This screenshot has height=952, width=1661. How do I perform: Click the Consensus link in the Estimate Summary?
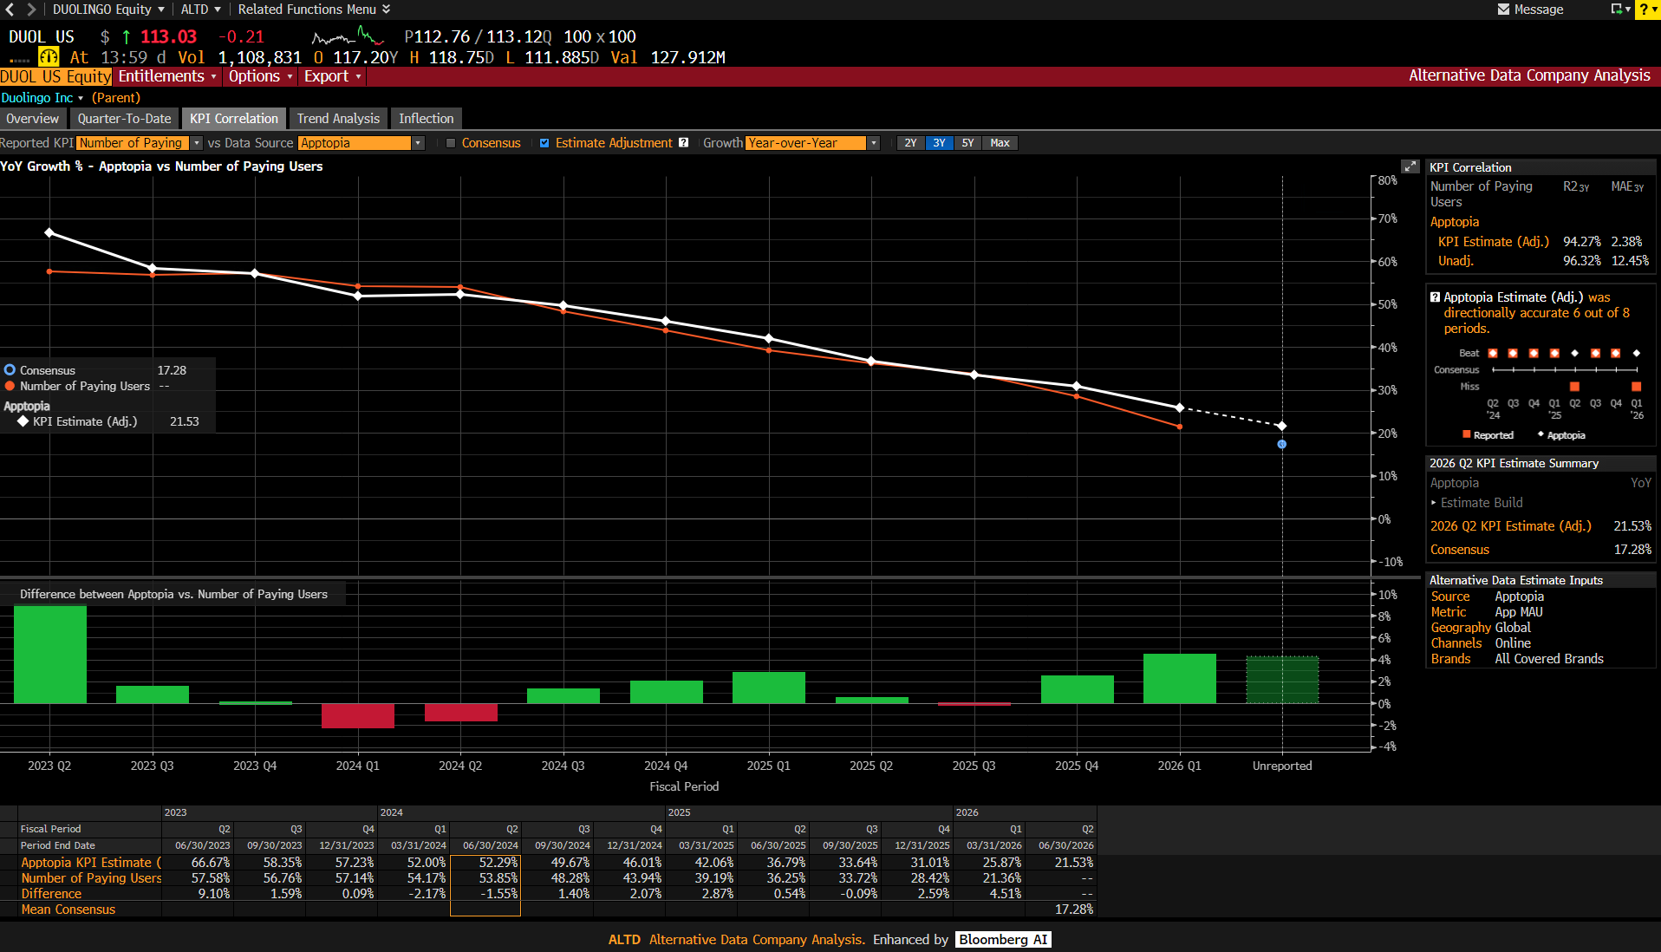1460,550
